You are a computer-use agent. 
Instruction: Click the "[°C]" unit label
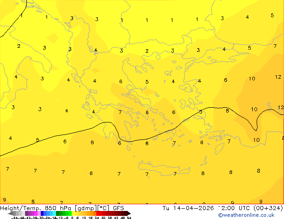coord(103,208)
